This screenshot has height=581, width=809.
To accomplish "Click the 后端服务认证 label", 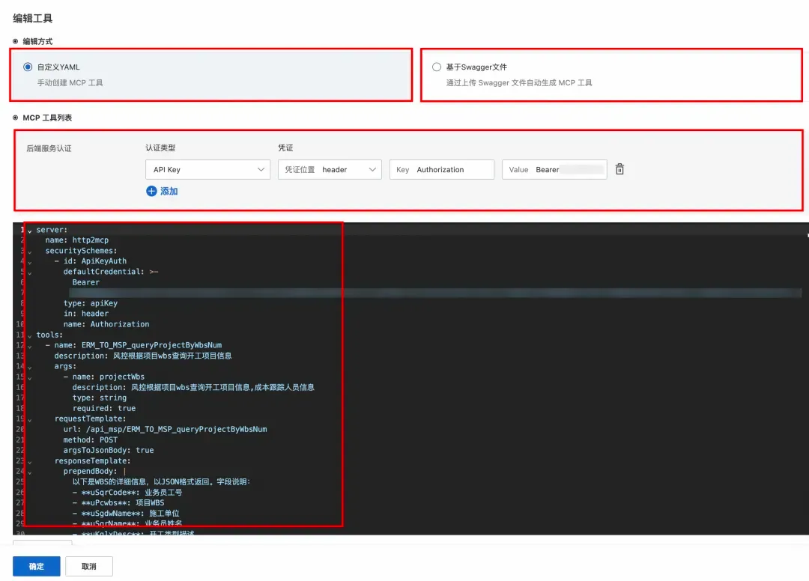I will pos(49,148).
